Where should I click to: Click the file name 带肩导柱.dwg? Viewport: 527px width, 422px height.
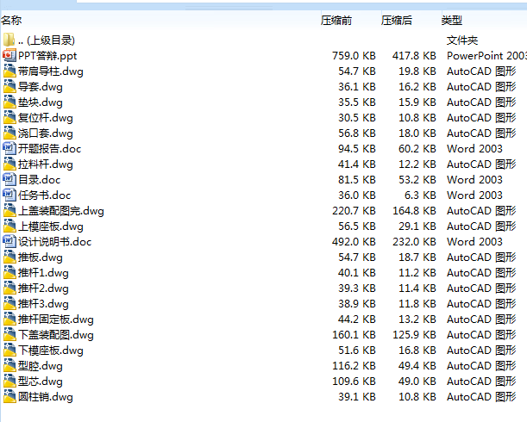51,71
